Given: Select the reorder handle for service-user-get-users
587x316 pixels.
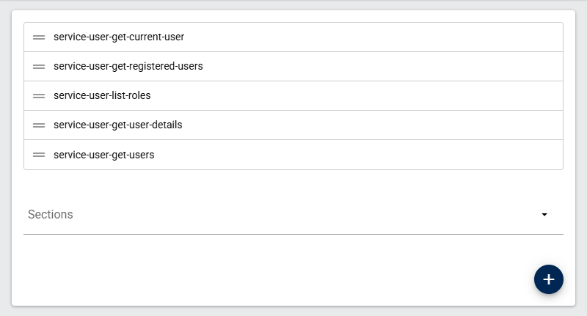Looking at the screenshot, I should tap(39, 155).
